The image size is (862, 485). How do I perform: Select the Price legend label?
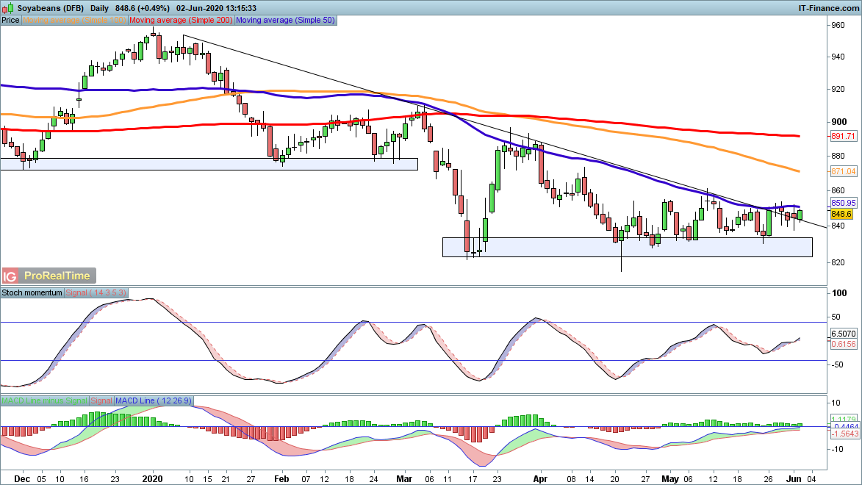[11, 20]
